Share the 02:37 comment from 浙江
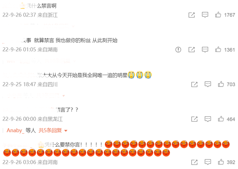The width and height of the screenshot is (238, 169). (192, 15)
